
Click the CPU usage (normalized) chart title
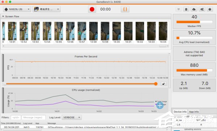[x=86, y=90]
